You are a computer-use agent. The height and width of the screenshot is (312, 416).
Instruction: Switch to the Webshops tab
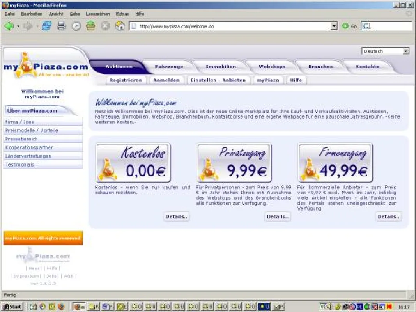[x=272, y=67]
